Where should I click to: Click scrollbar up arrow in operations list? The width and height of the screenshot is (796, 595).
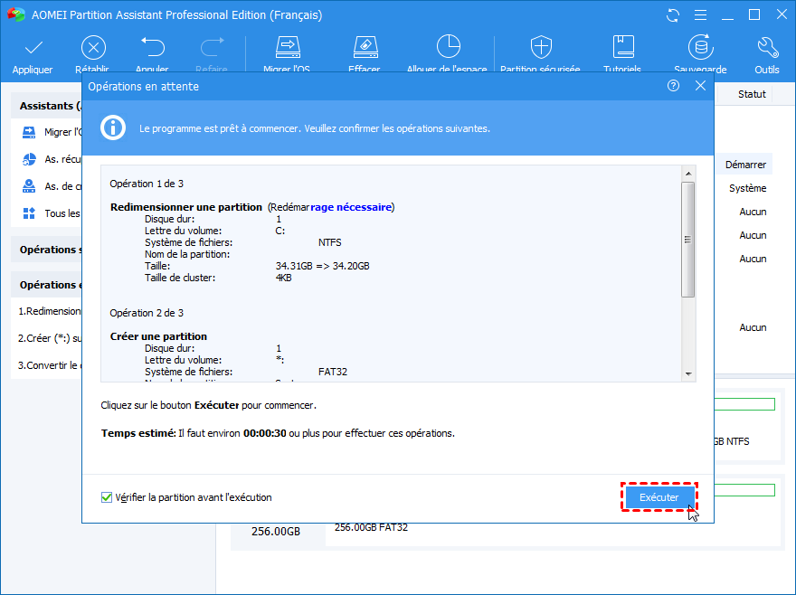coord(688,174)
